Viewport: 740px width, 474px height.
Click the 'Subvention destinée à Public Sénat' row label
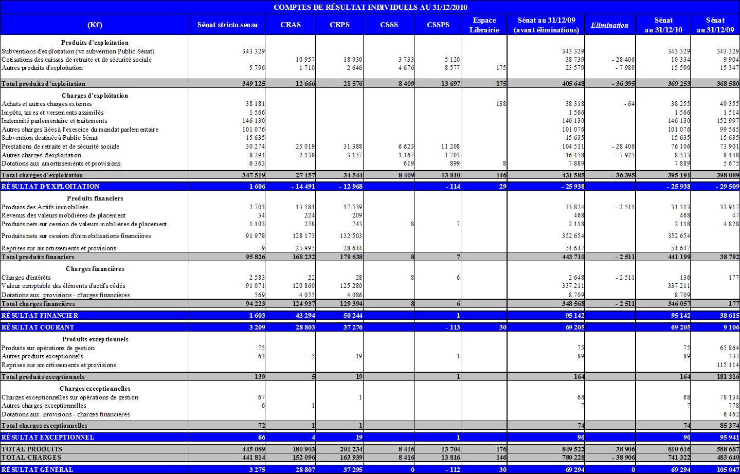click(49, 138)
